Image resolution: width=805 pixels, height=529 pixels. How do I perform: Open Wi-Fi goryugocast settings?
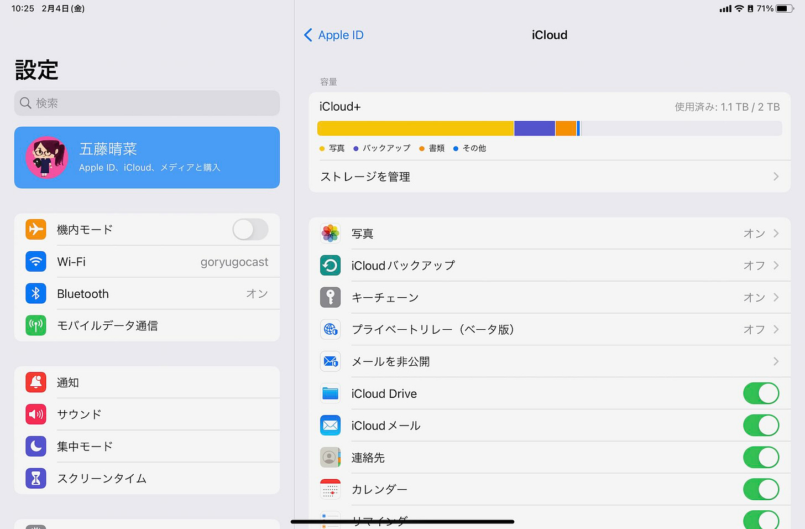tap(147, 261)
